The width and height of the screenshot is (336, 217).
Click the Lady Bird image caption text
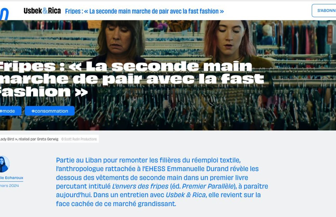[29, 139]
